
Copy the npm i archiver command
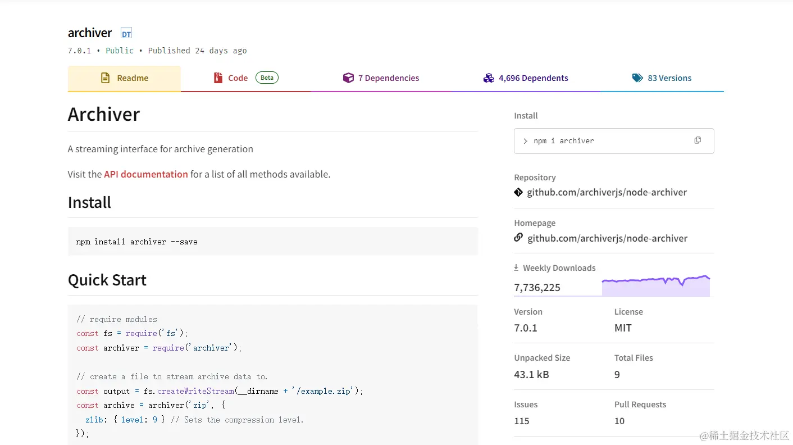click(x=698, y=140)
